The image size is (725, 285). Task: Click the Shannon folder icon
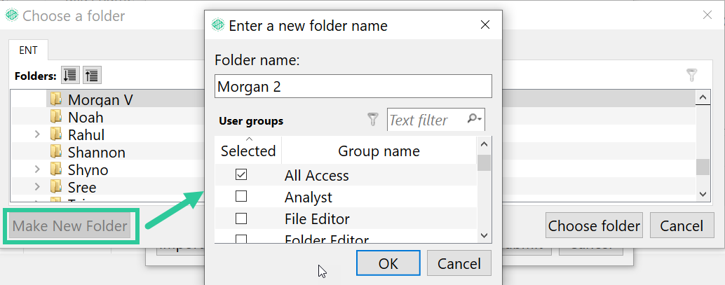pyautogui.click(x=56, y=151)
